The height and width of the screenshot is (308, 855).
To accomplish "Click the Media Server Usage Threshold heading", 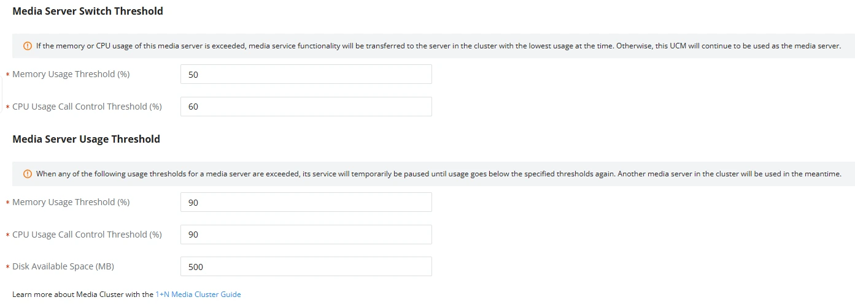I will 86,139.
